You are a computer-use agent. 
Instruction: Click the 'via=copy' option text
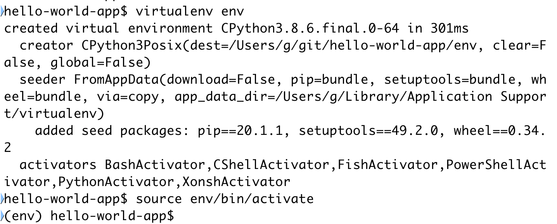pos(128,96)
